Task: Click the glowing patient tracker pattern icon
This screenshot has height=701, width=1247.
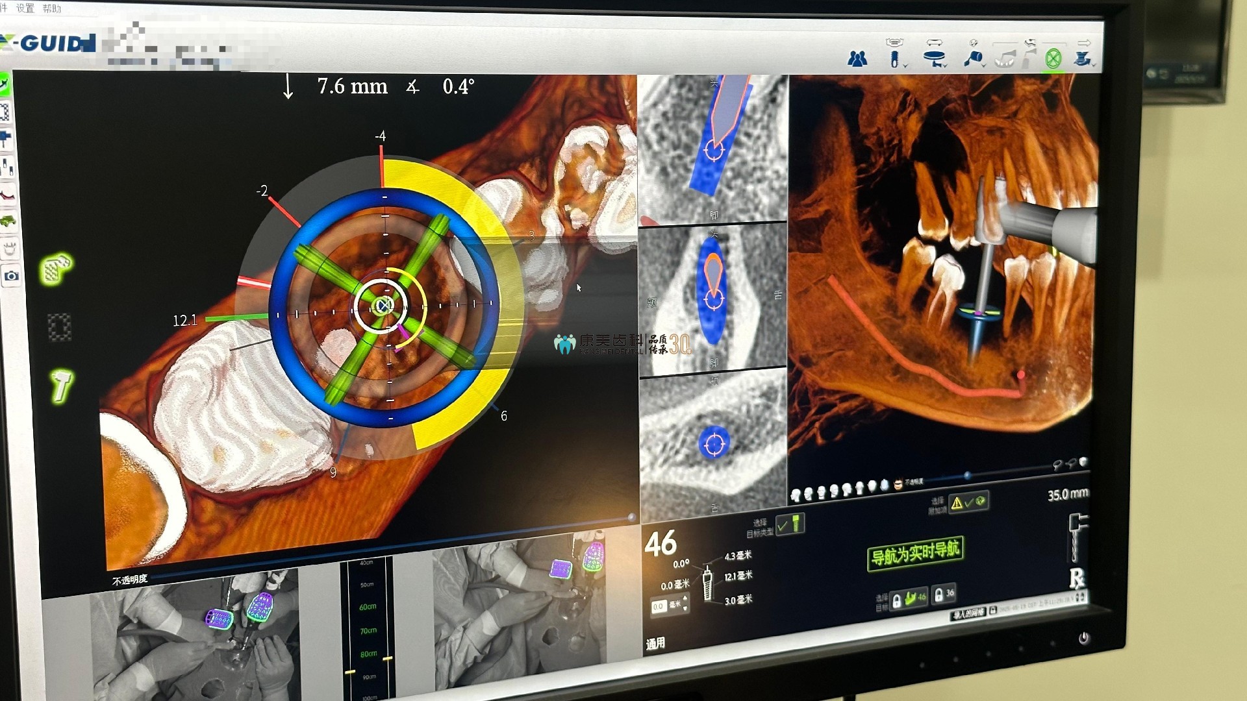Action: (x=56, y=269)
